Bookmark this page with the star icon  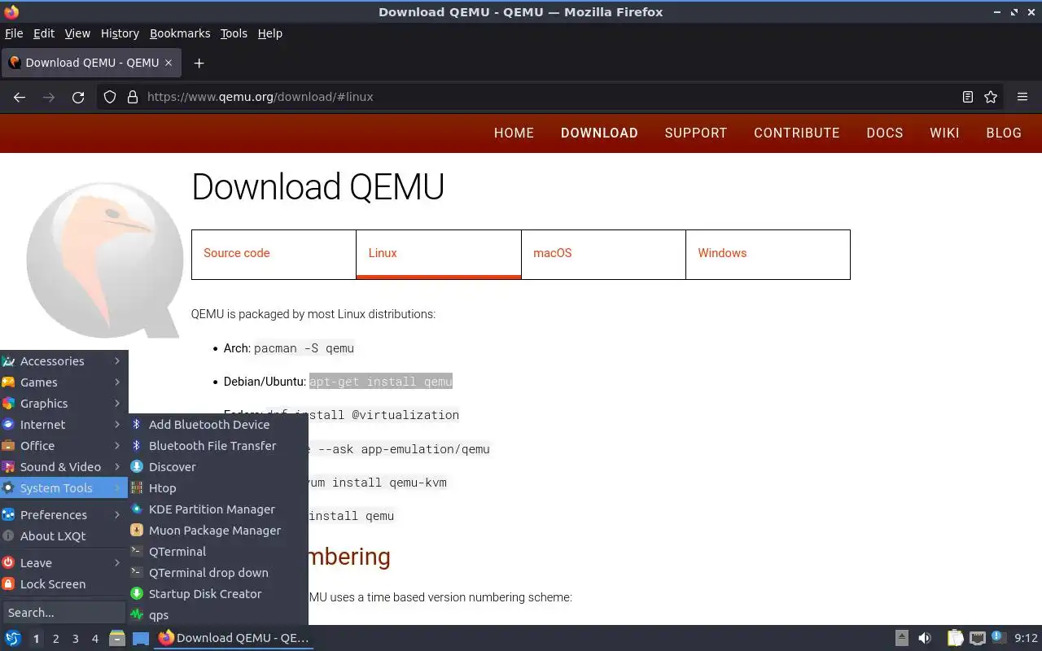[x=991, y=97]
